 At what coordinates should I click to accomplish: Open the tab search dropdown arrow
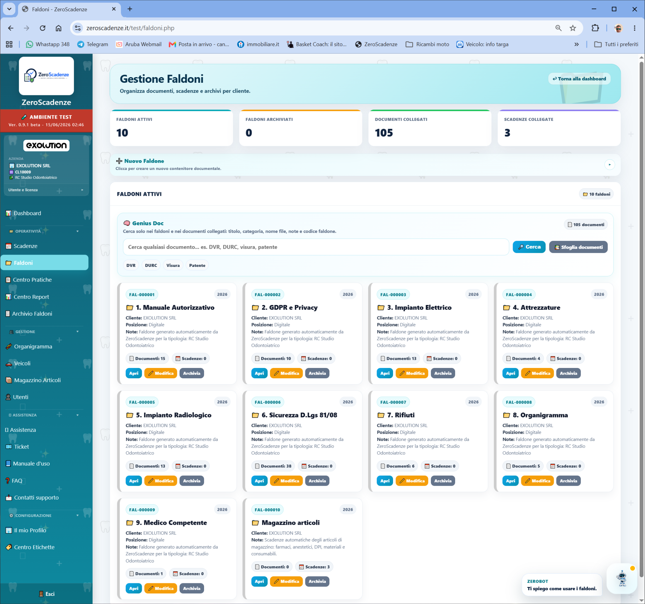9,9
